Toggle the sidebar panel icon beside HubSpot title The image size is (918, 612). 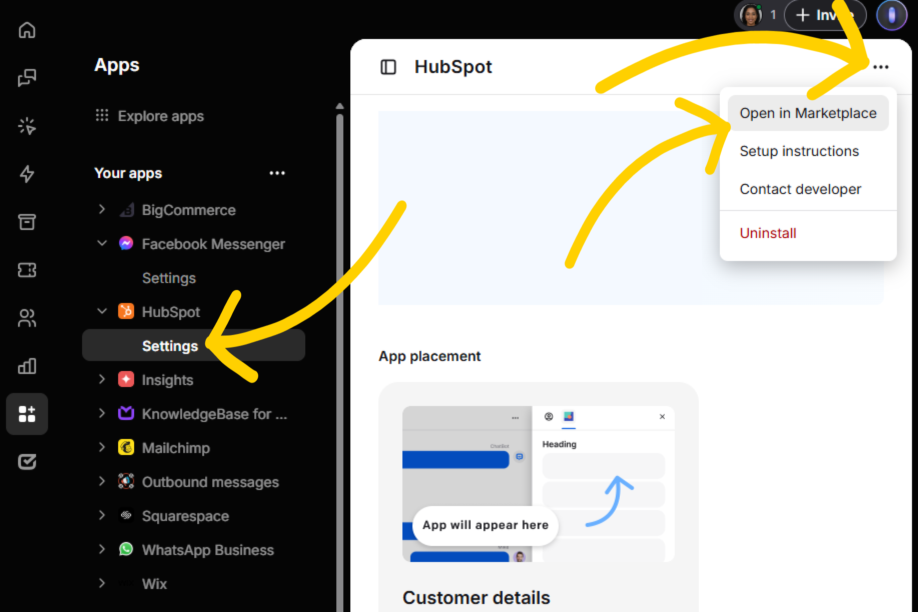point(388,67)
